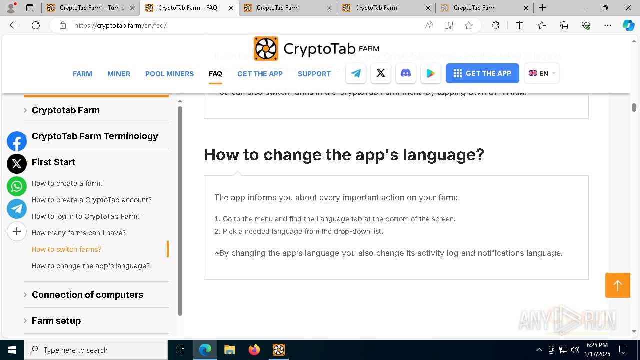This screenshot has height=360, width=640.
Task: Open Favorites list icon
Action: pyautogui.click(x=542, y=25)
